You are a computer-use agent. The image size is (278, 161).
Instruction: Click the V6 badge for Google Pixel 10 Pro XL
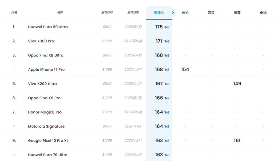(x=167, y=141)
